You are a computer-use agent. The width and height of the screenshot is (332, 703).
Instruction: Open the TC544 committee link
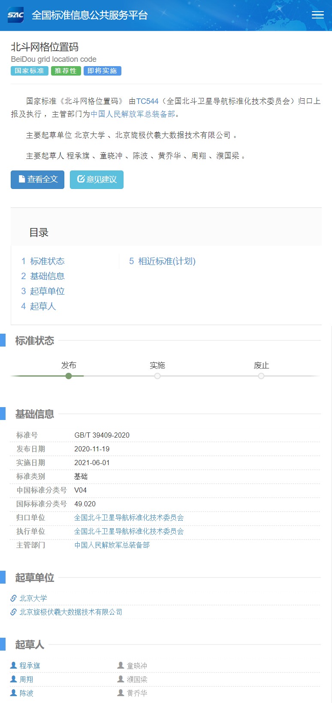coord(147,101)
